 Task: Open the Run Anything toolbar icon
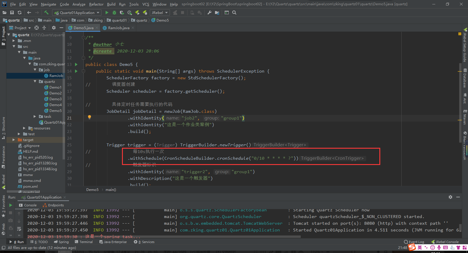227,13
